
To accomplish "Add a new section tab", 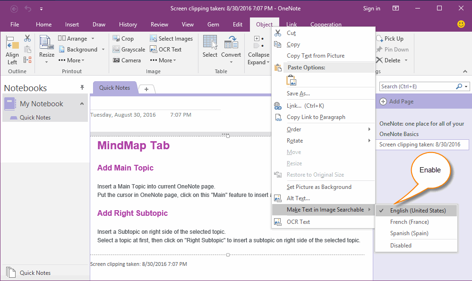I will (x=146, y=89).
